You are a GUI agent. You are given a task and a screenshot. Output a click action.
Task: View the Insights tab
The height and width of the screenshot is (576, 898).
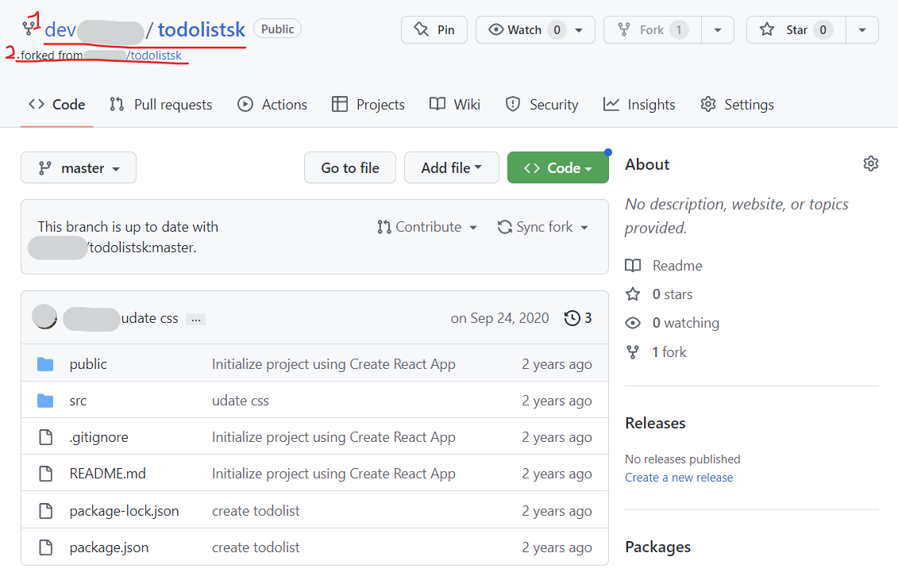click(x=639, y=105)
